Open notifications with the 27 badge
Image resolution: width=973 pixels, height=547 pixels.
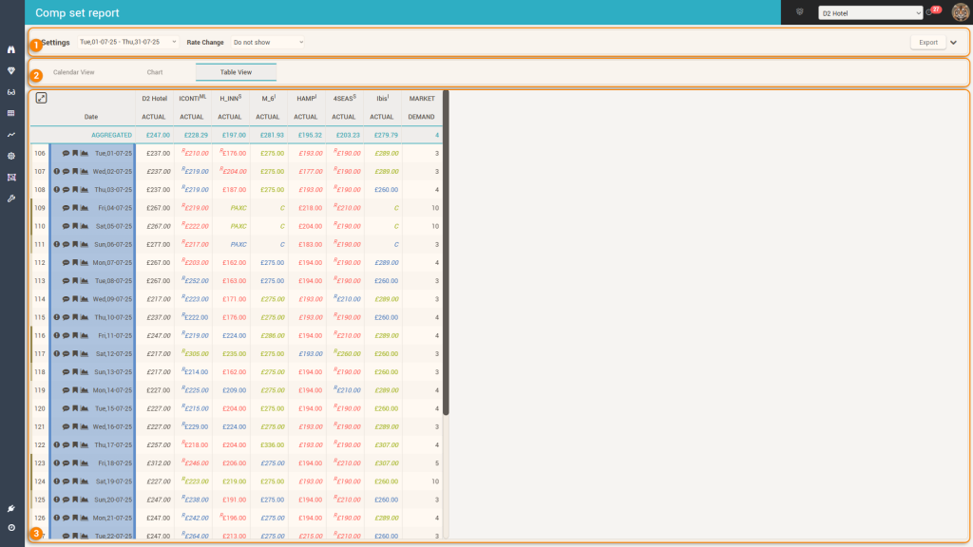[x=933, y=11]
